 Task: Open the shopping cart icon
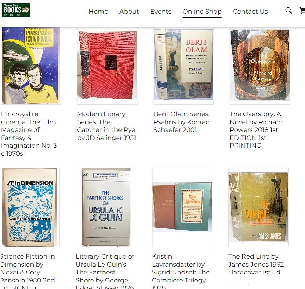(302, 10)
